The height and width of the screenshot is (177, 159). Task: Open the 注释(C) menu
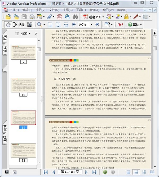[x=68, y=10]
